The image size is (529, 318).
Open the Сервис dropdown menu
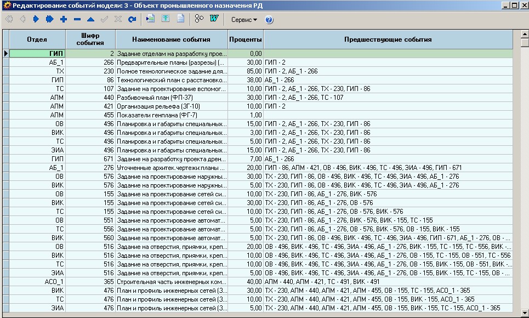tap(244, 20)
